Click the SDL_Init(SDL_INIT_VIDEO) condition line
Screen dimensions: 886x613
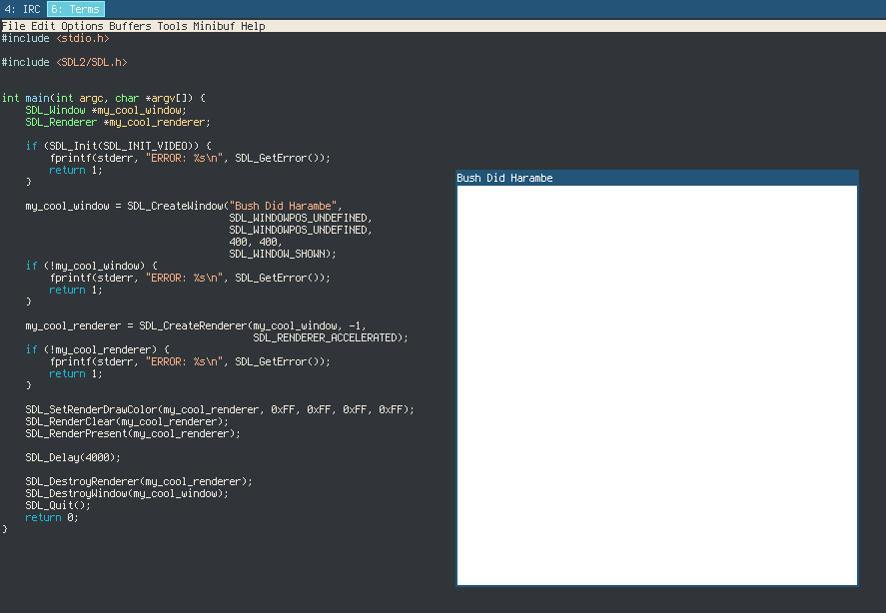point(119,146)
